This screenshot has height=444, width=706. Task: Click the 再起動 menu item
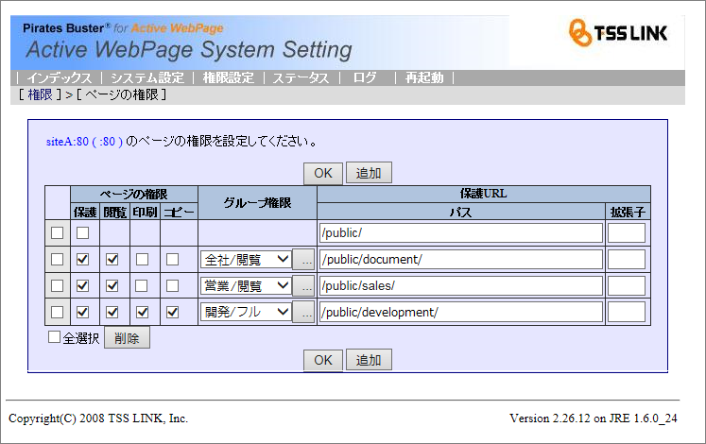pos(424,78)
